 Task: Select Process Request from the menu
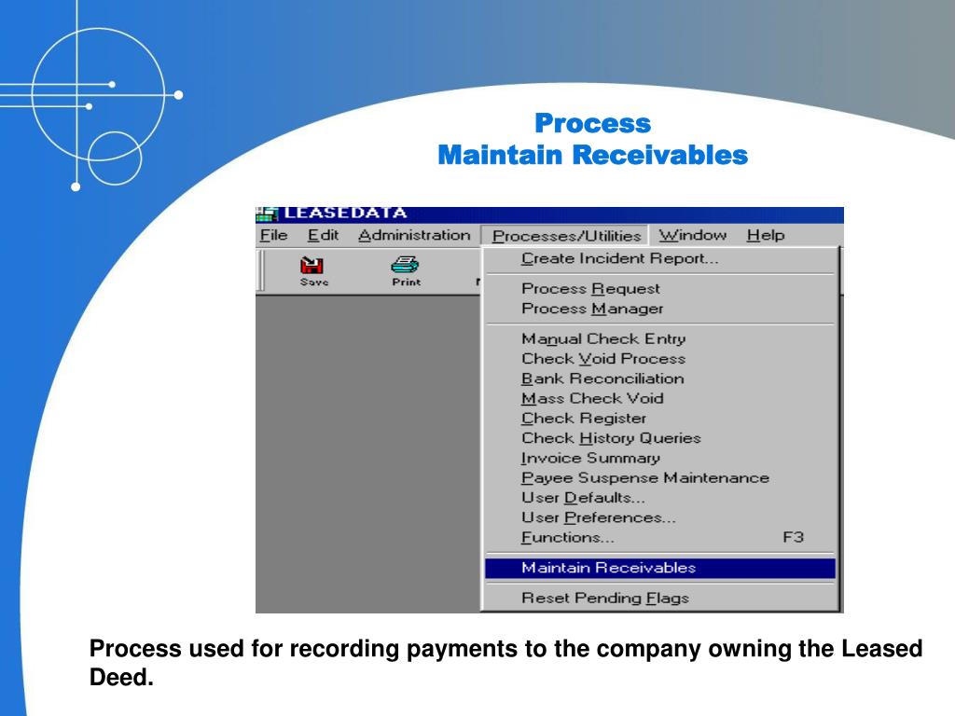pos(660,289)
